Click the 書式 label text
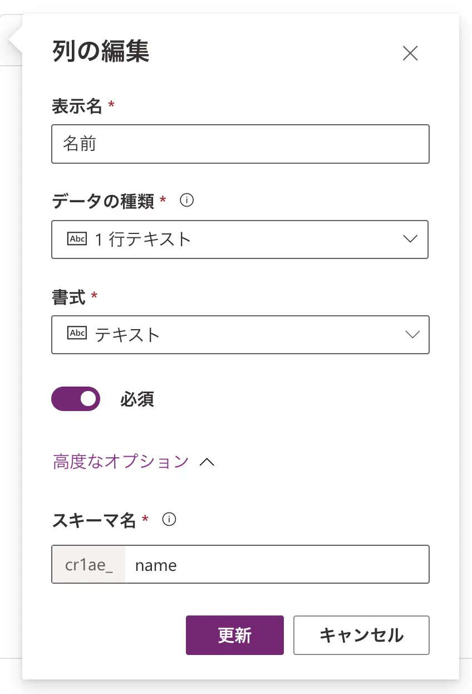The image size is (472, 694). tap(68, 297)
